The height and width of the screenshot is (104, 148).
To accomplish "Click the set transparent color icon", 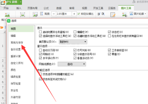I will 113,15.
